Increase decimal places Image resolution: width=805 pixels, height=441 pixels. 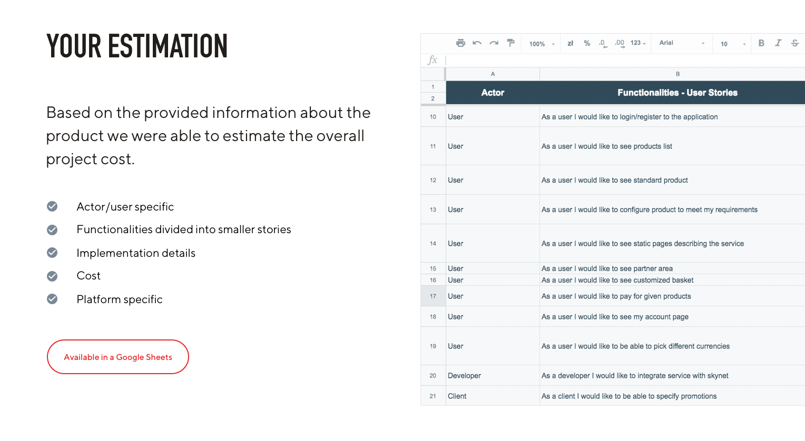[x=619, y=43]
